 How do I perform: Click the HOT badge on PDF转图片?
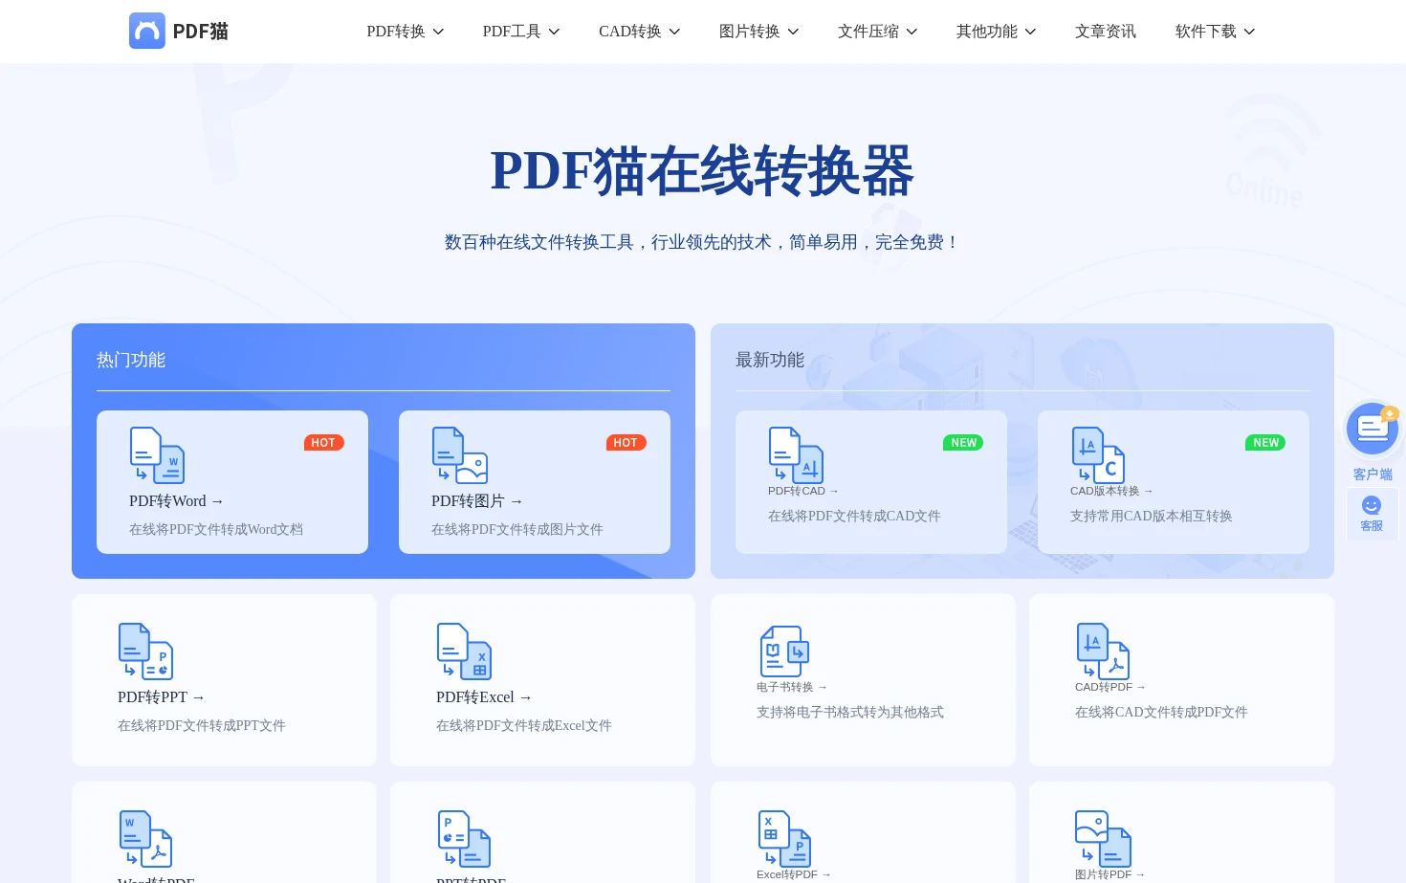coord(626,443)
